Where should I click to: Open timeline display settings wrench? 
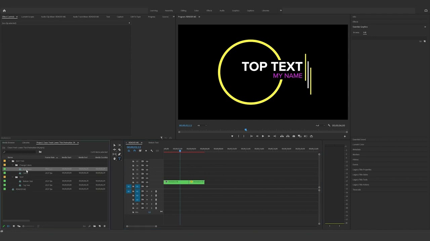[x=152, y=151]
